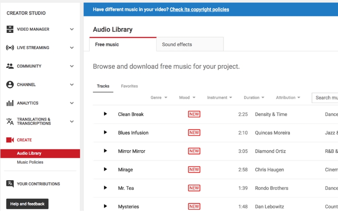This screenshot has width=338, height=211.
Task: Click the Create section label
Action: point(25,140)
